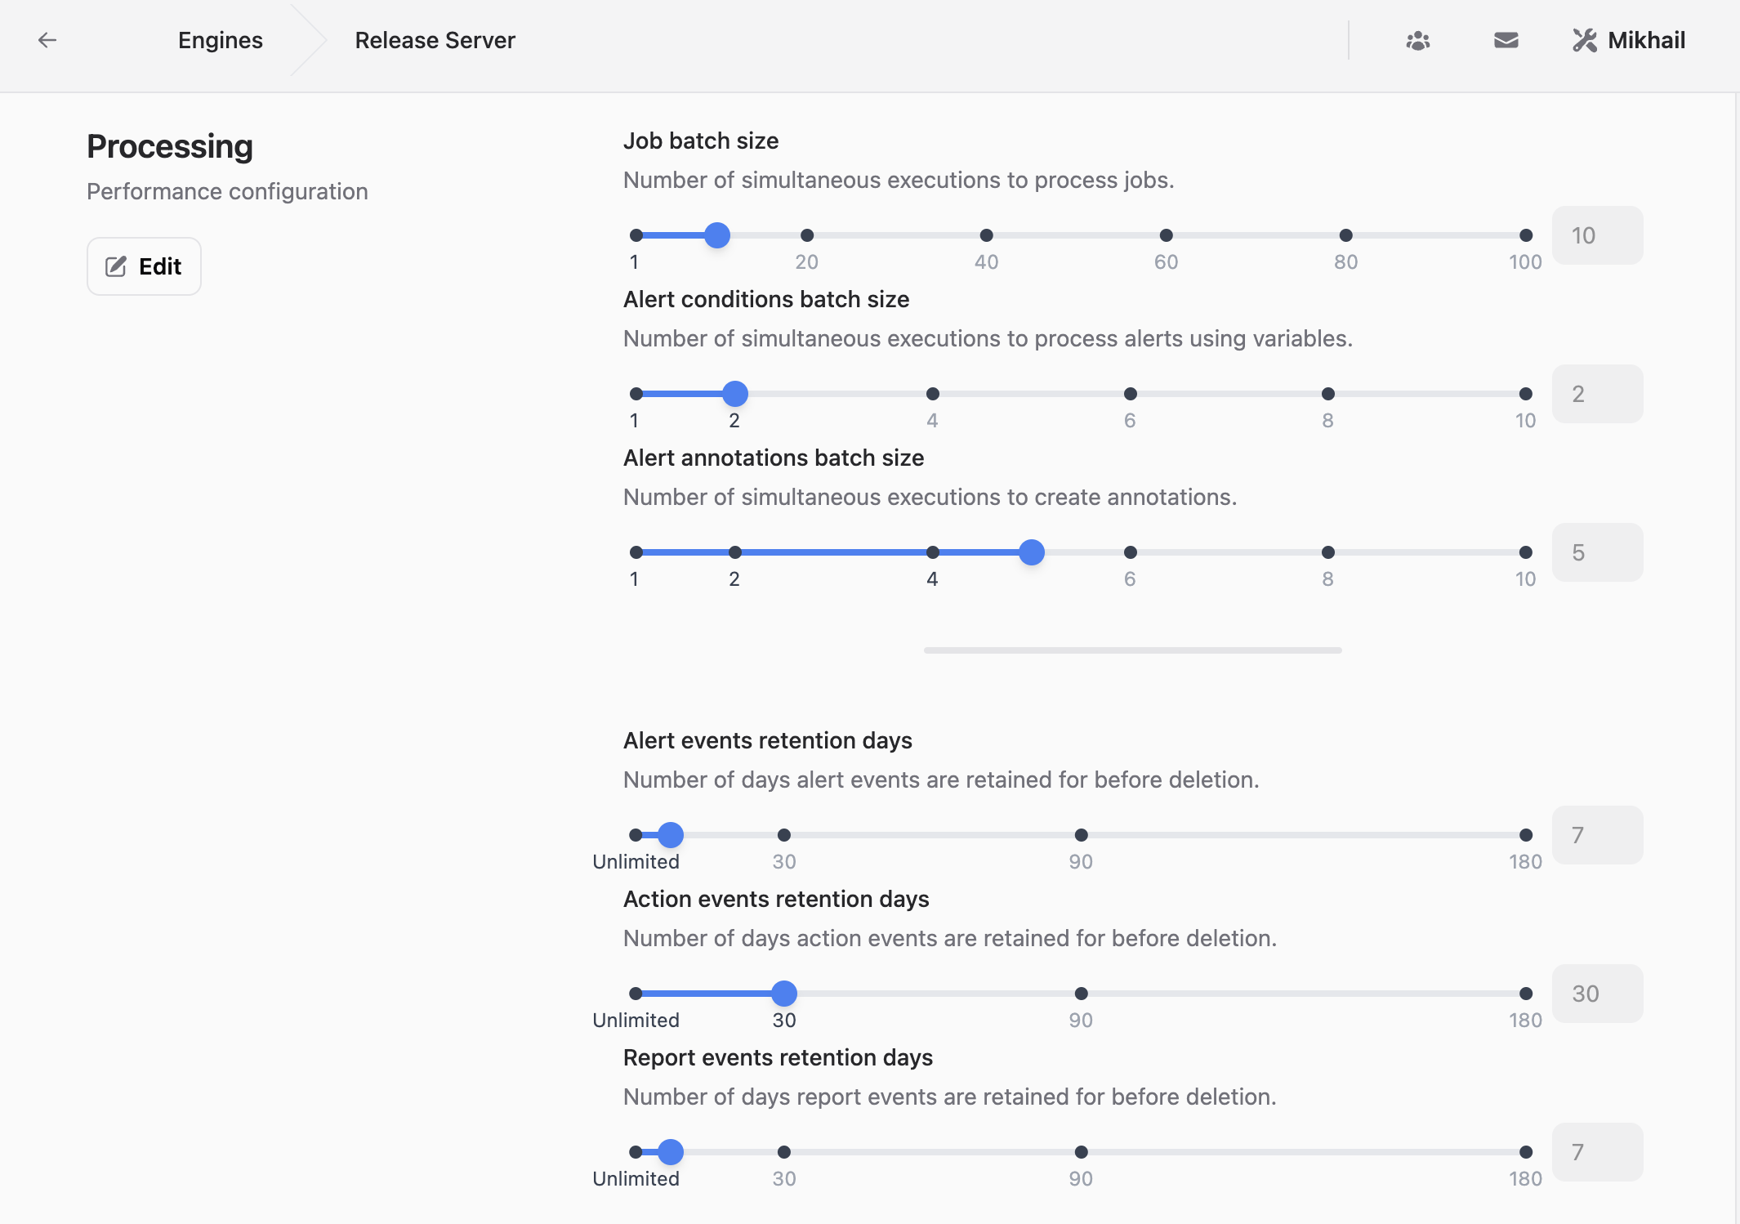Screen dimensions: 1740x1224
Task: Click the Action events retention days label
Action: point(776,899)
